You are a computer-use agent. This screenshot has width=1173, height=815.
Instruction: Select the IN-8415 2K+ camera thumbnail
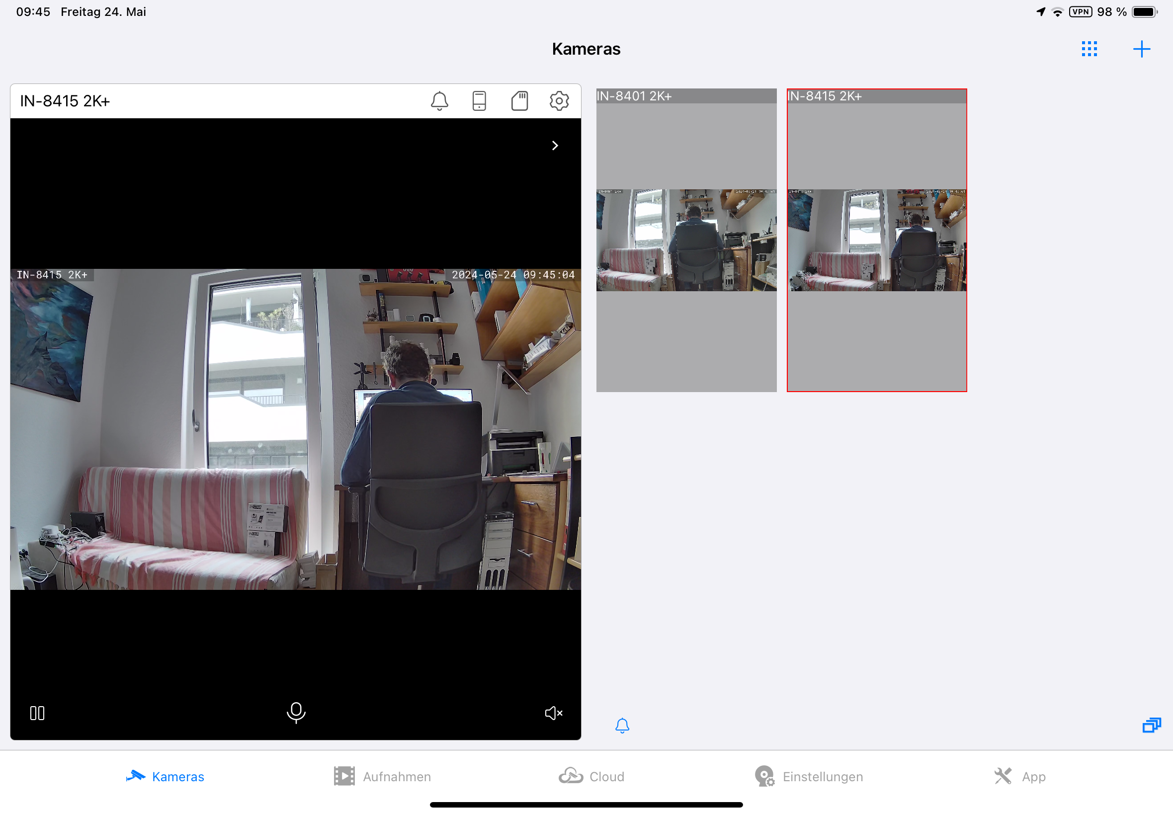pyautogui.click(x=876, y=240)
